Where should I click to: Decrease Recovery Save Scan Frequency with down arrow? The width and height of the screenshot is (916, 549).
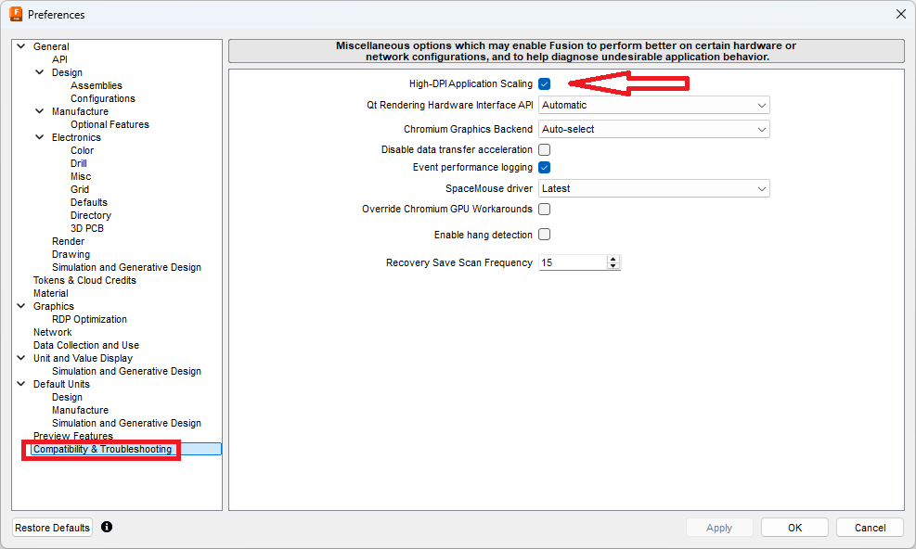pyautogui.click(x=613, y=266)
